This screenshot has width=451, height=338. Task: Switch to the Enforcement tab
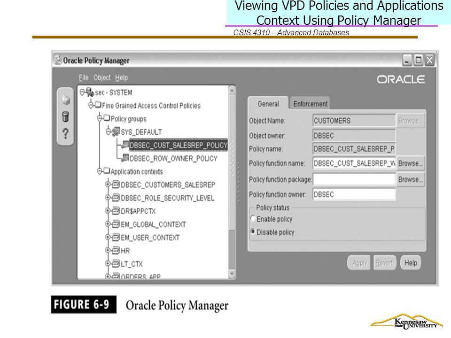pyautogui.click(x=310, y=103)
